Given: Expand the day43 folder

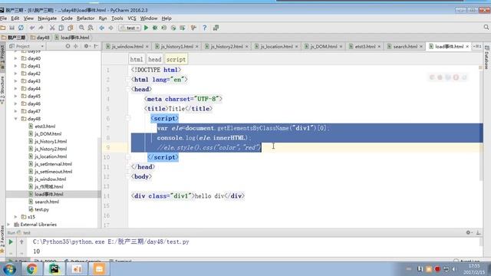Looking at the screenshot, I should pos(15,81).
